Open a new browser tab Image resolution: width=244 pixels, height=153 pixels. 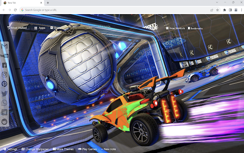[48, 3]
